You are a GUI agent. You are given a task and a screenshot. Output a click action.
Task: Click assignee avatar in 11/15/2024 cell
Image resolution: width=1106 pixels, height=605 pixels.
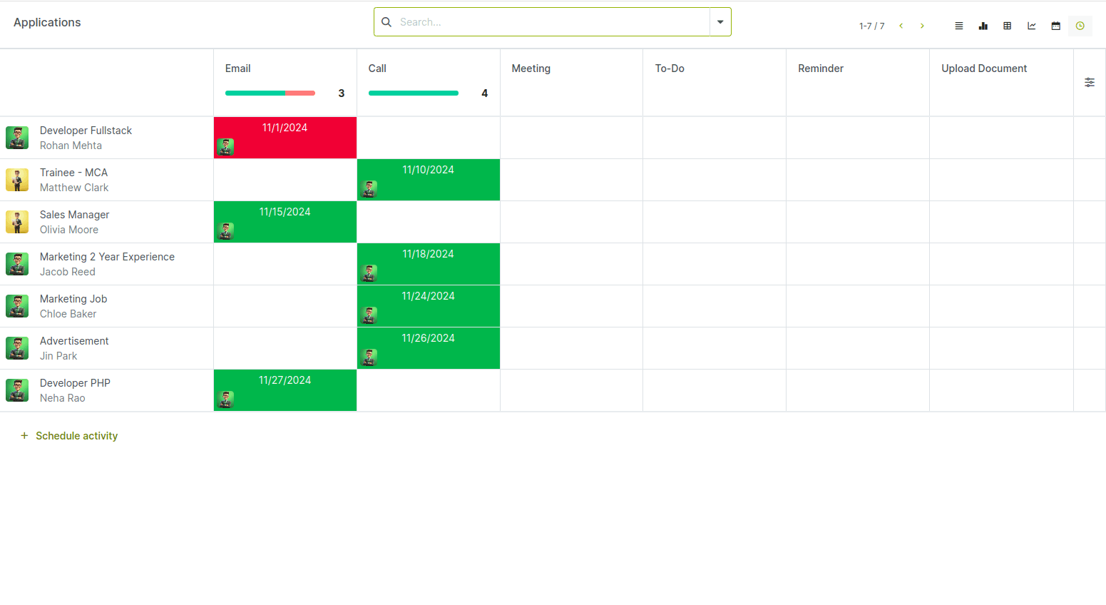click(x=225, y=231)
